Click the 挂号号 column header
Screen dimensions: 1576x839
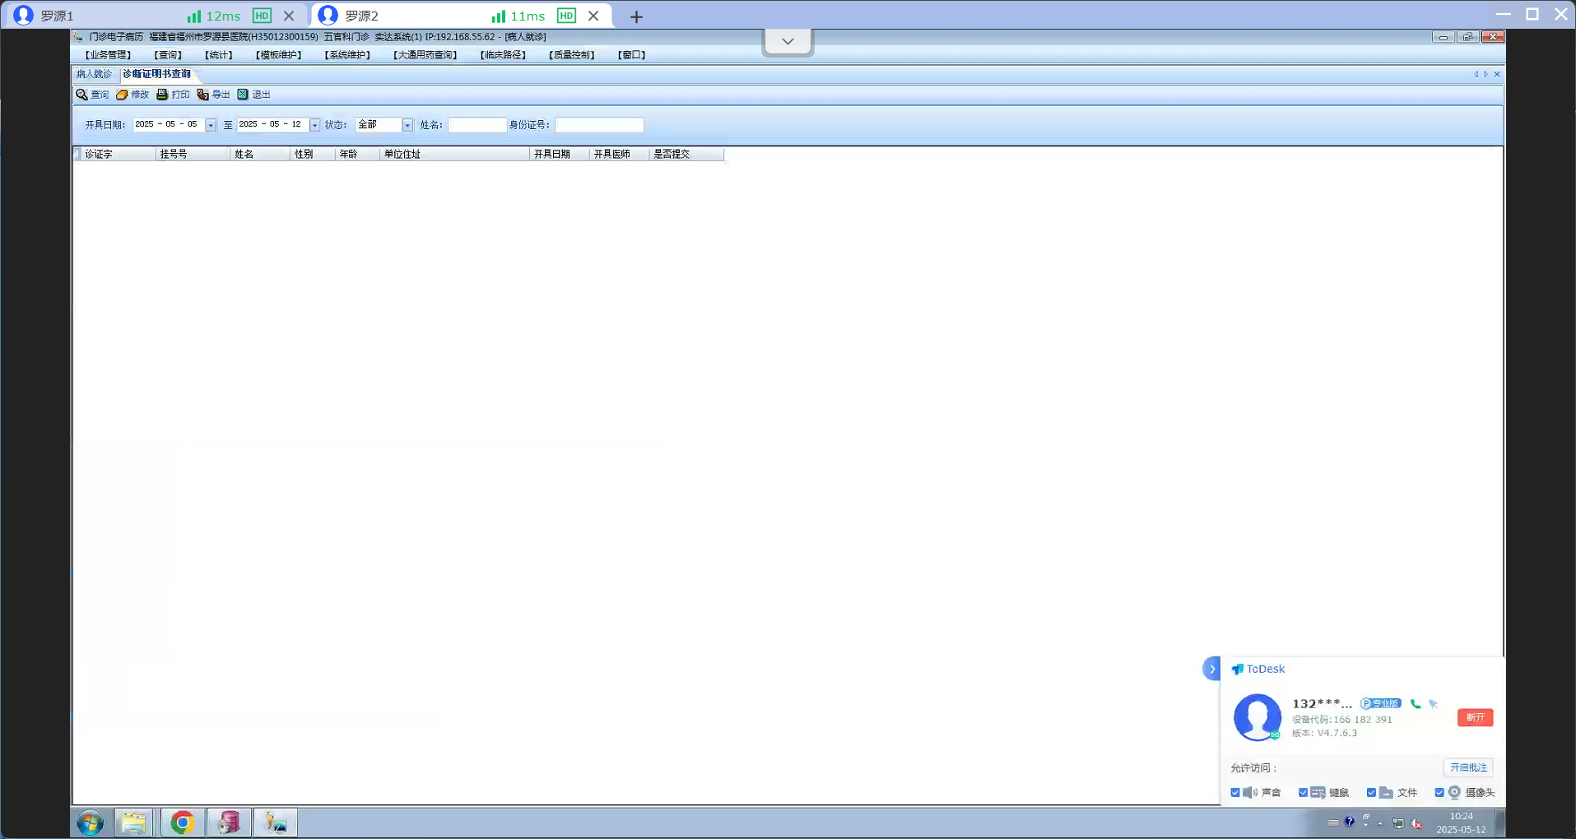[x=193, y=155]
